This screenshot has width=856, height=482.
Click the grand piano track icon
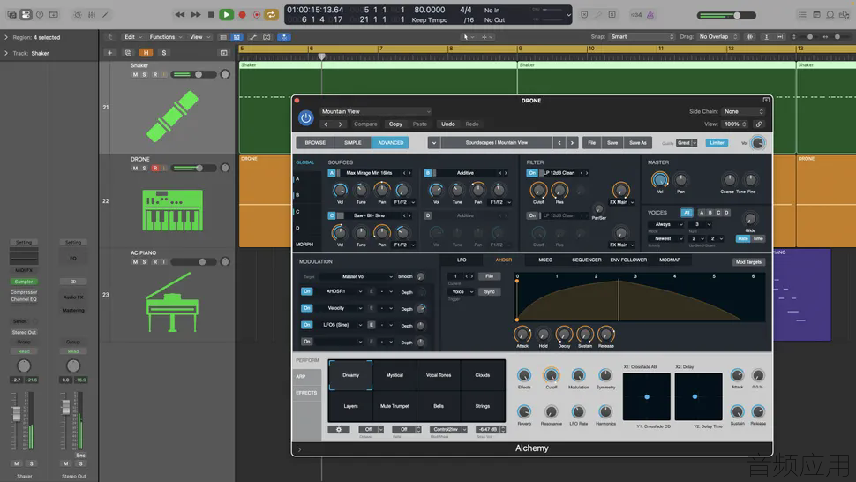tap(172, 303)
